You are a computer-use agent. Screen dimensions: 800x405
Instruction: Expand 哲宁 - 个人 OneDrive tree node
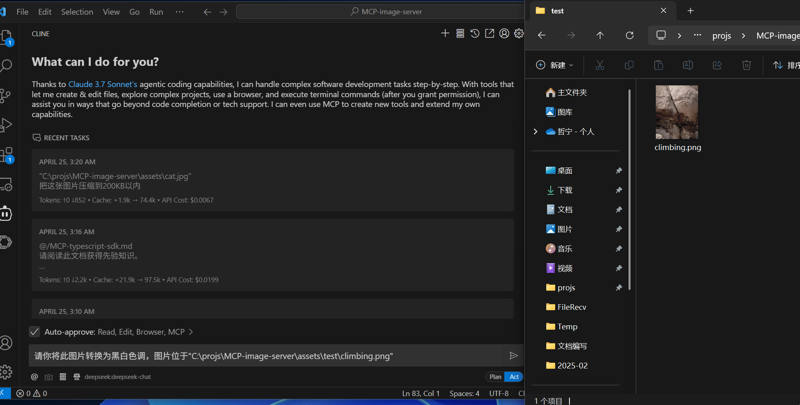pos(536,131)
